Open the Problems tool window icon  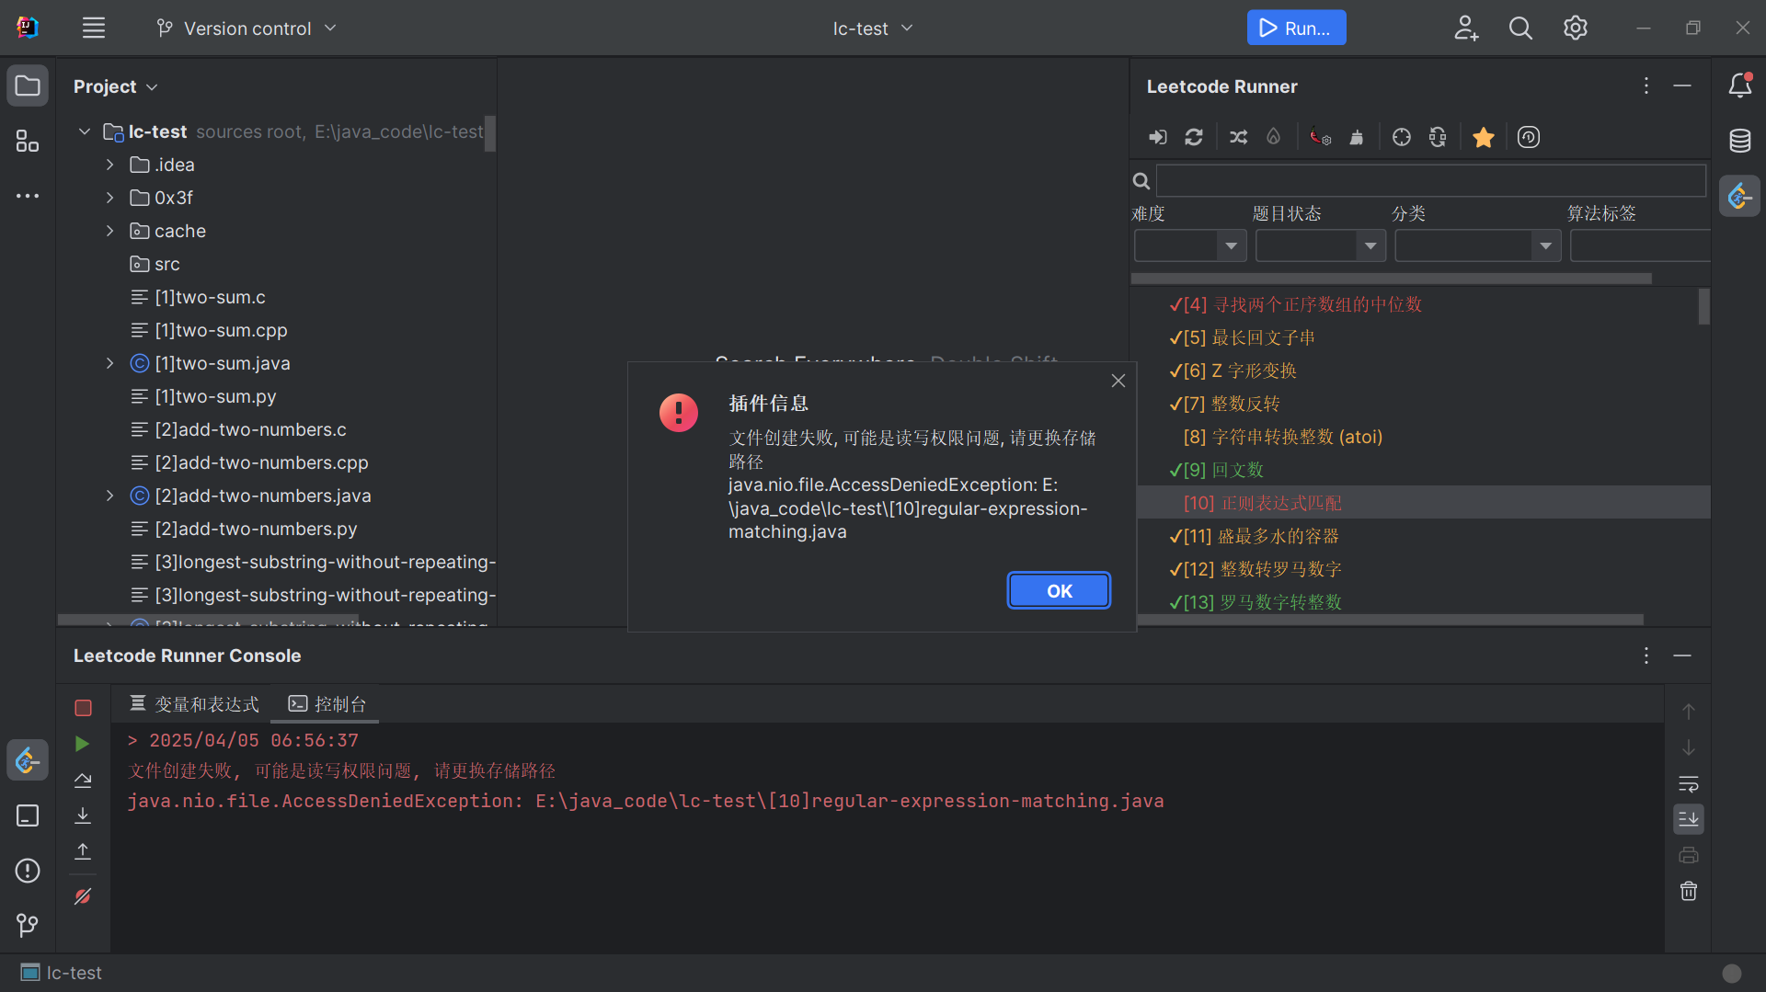(28, 871)
